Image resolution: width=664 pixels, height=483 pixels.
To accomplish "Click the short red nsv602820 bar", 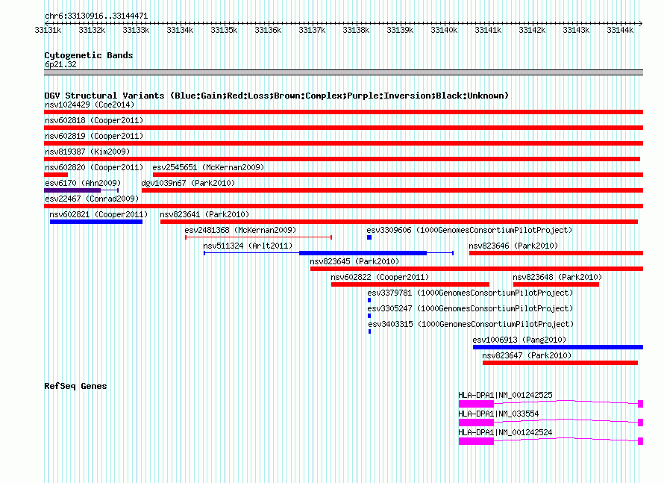I will pos(56,175).
